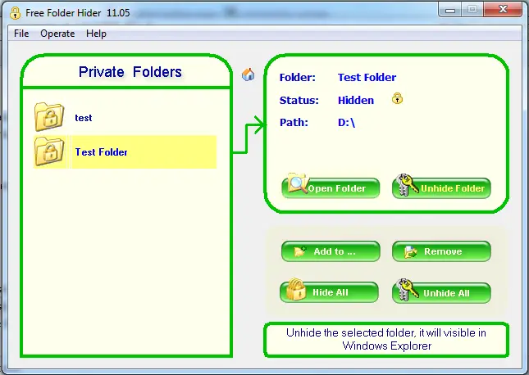Click the 'Test Folder' name in details panel

[x=367, y=78]
